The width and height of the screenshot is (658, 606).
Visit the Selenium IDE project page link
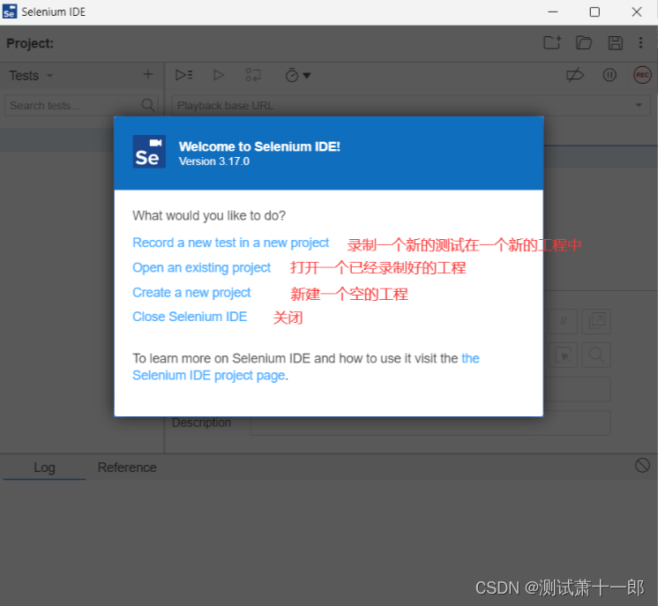pos(209,375)
